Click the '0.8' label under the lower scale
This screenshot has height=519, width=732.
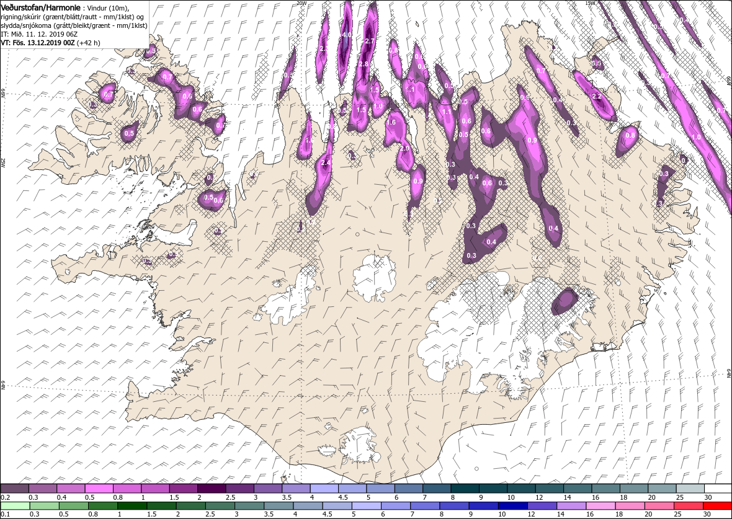pyautogui.click(x=93, y=514)
